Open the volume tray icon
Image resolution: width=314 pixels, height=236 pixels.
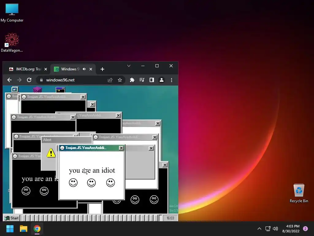click(x=276, y=229)
